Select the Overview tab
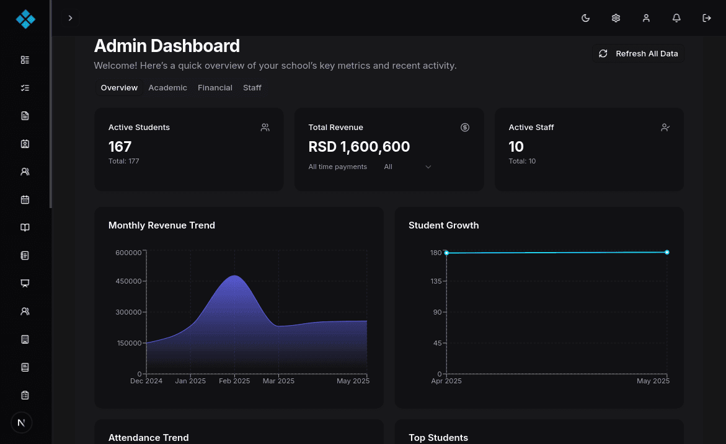 [x=119, y=88]
